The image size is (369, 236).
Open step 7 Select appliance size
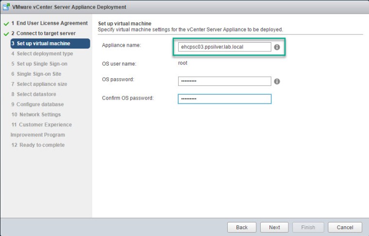pyautogui.click(x=39, y=84)
